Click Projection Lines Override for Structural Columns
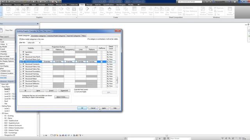This screenshot has height=140, width=250. coord(47,61)
